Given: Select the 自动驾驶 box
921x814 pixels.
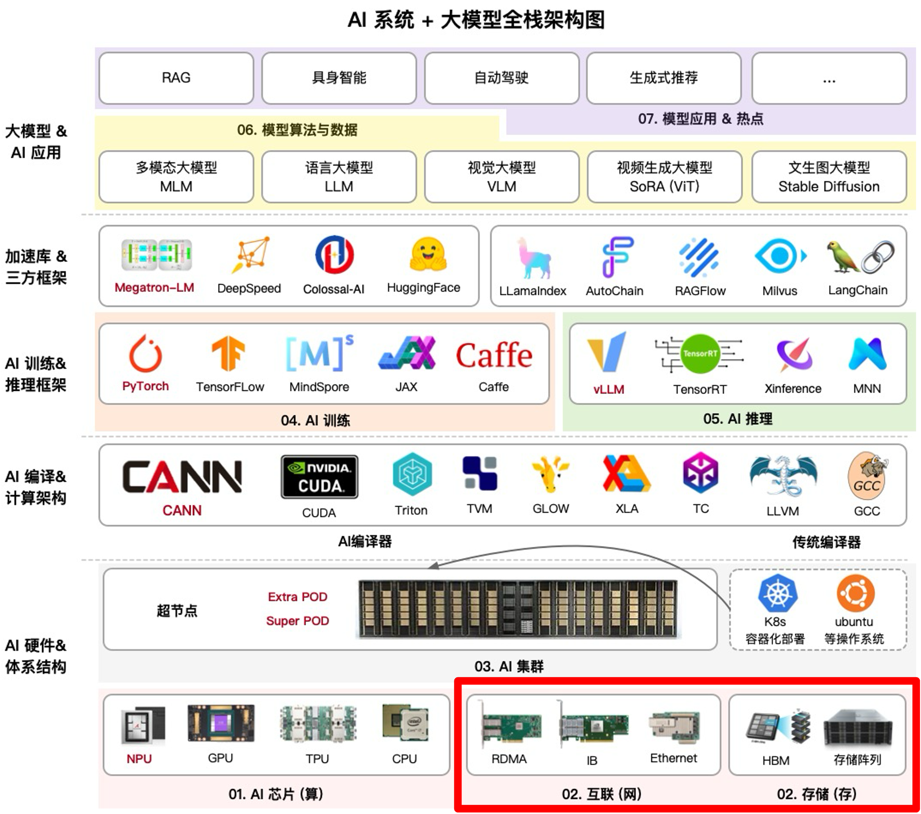Looking at the screenshot, I should tap(501, 78).
